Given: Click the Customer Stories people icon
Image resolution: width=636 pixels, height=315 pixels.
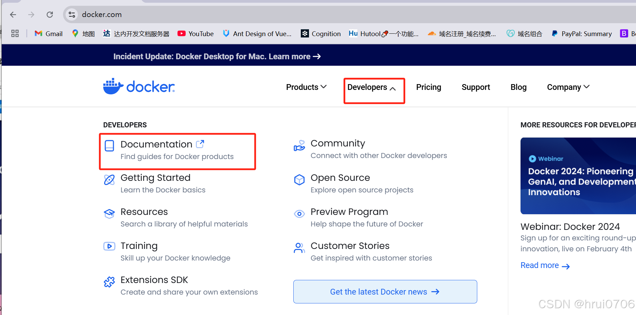Looking at the screenshot, I should coord(299,248).
